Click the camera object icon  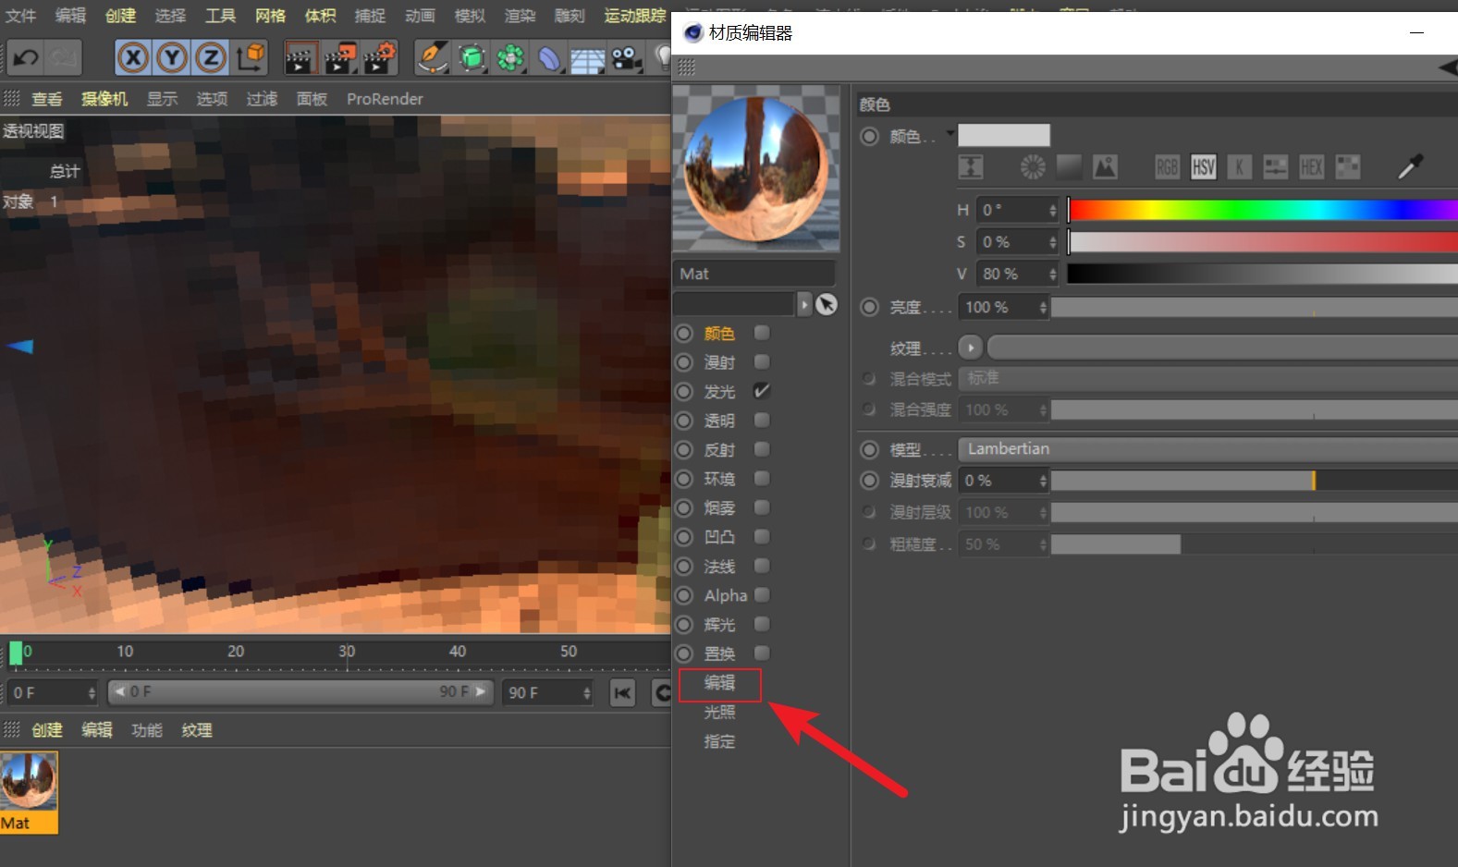pos(627,58)
